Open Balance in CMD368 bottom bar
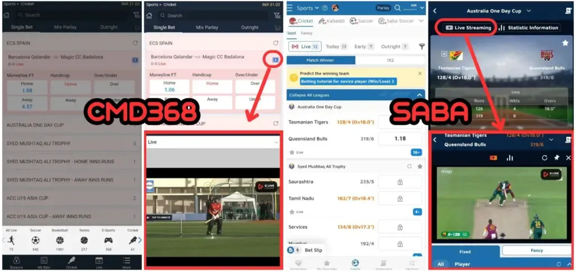The width and height of the screenshot is (576, 272). [16, 262]
